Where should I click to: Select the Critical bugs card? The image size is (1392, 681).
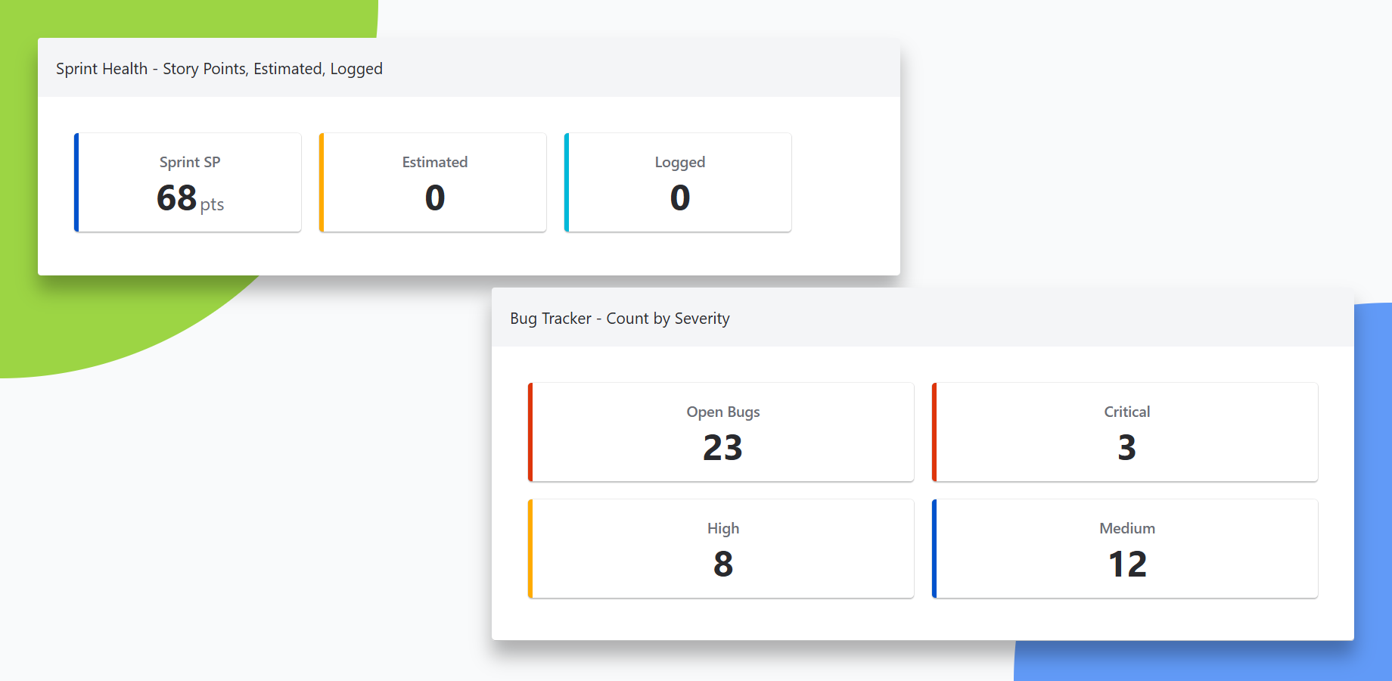[x=1125, y=432]
